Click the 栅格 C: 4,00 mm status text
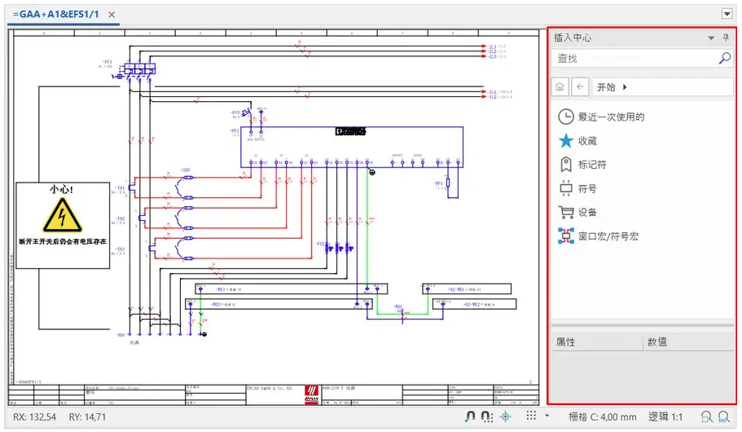 point(602,417)
